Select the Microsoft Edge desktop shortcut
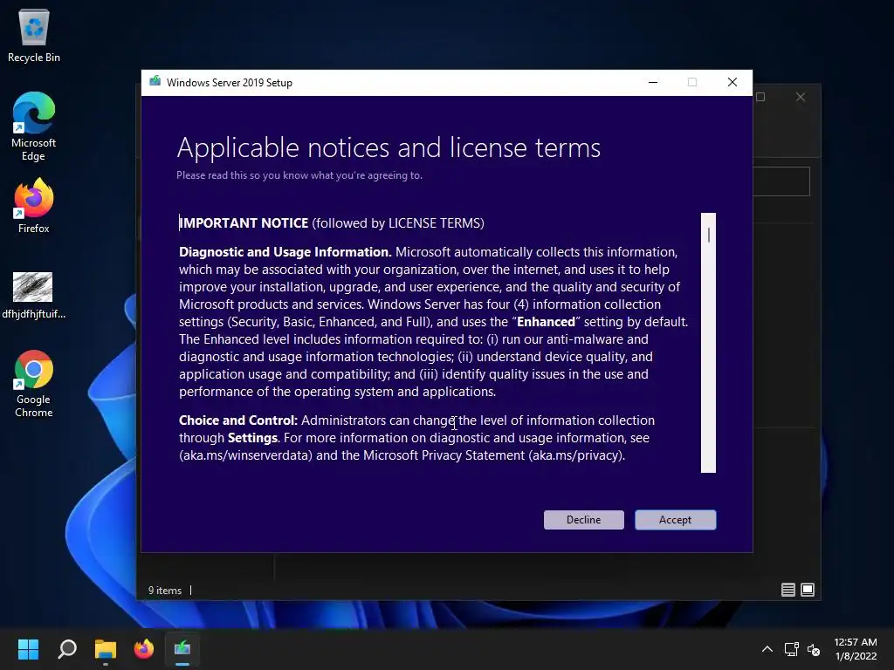 coord(34,126)
